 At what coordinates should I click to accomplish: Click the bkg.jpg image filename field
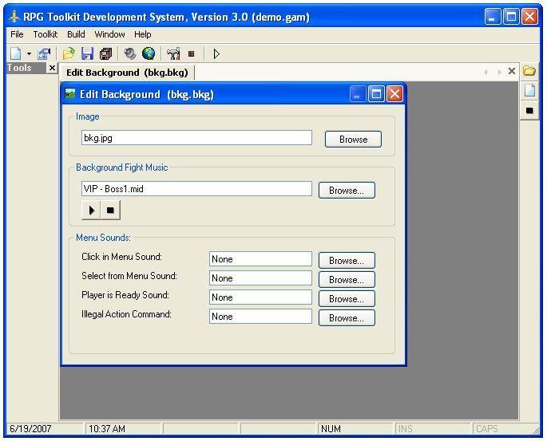(x=196, y=138)
